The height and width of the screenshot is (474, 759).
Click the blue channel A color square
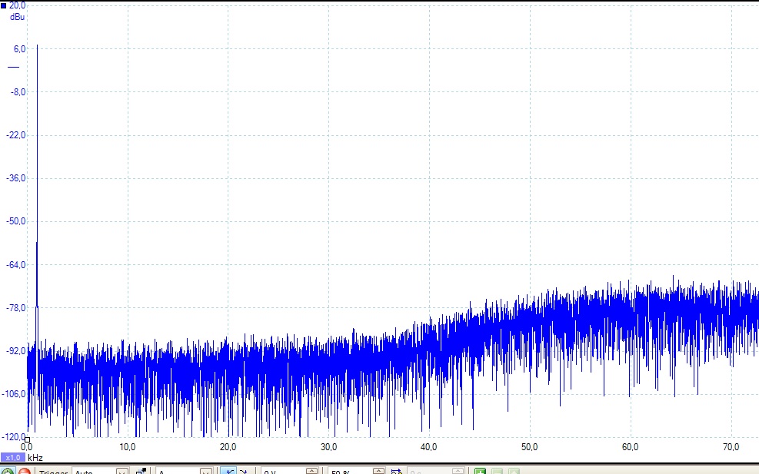pos(3,5)
